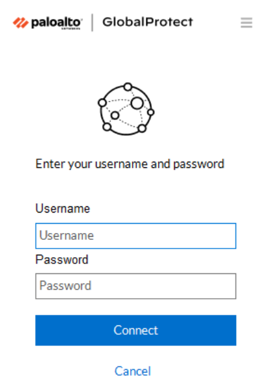The image size is (267, 391).
Task: Open the hamburger settings menu
Action: click(247, 23)
